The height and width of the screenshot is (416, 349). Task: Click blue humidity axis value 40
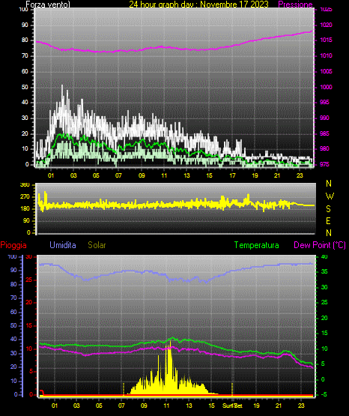13,339
